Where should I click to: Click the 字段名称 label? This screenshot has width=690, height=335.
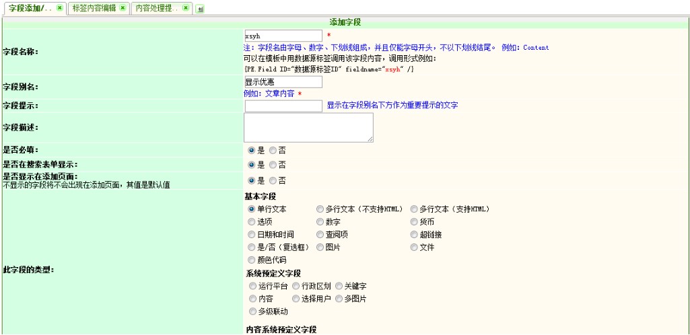click(x=21, y=52)
